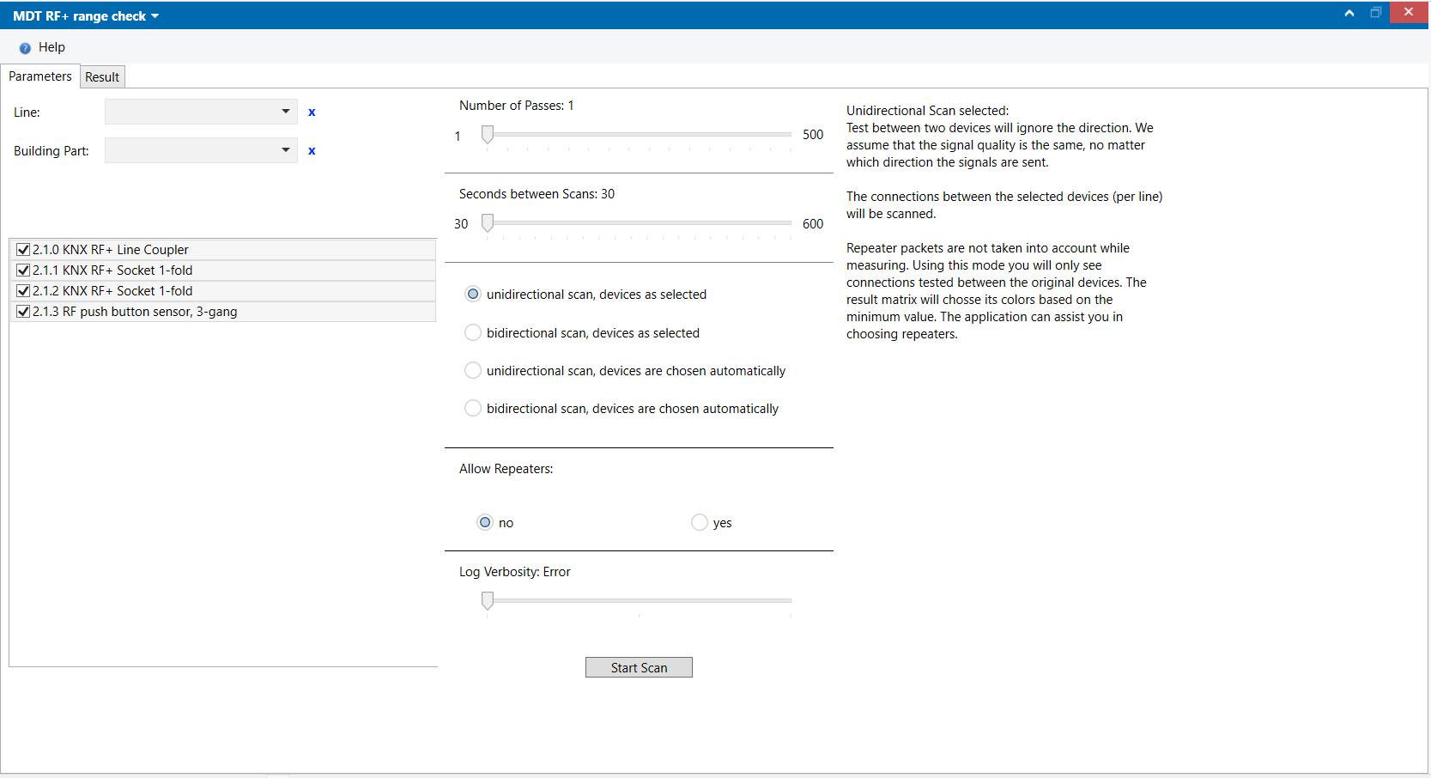
Task: Click the Allow Repeaters: label
Action: coord(506,469)
